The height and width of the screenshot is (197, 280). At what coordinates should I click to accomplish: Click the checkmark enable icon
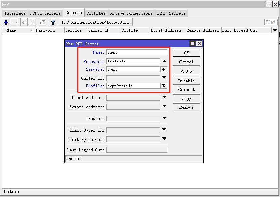24,22
